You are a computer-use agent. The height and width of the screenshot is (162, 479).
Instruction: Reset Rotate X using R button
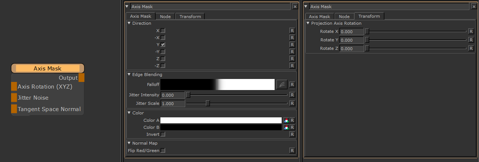[471, 31]
